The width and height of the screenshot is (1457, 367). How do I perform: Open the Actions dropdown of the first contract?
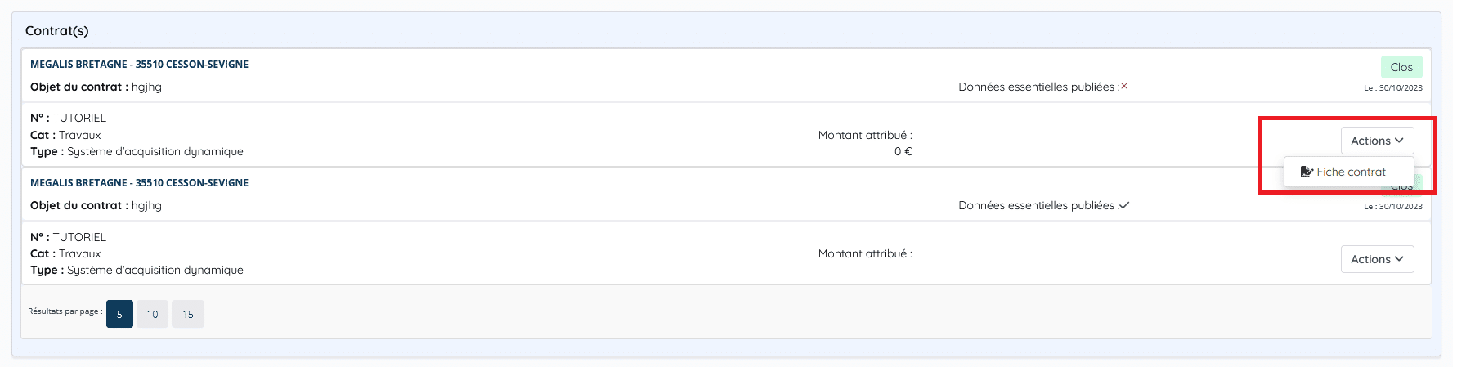[x=1377, y=141]
